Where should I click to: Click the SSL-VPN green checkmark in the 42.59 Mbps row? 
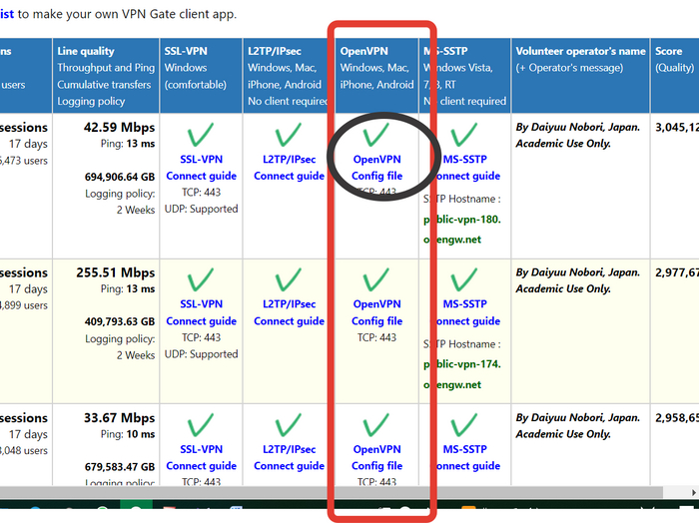click(201, 135)
